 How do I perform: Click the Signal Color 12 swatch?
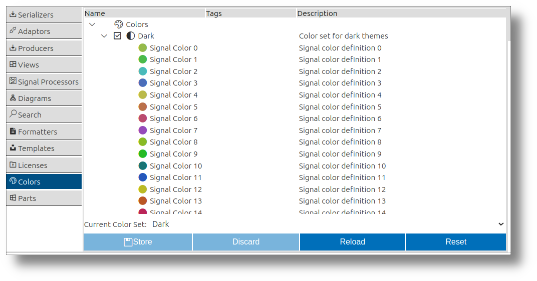coord(143,189)
